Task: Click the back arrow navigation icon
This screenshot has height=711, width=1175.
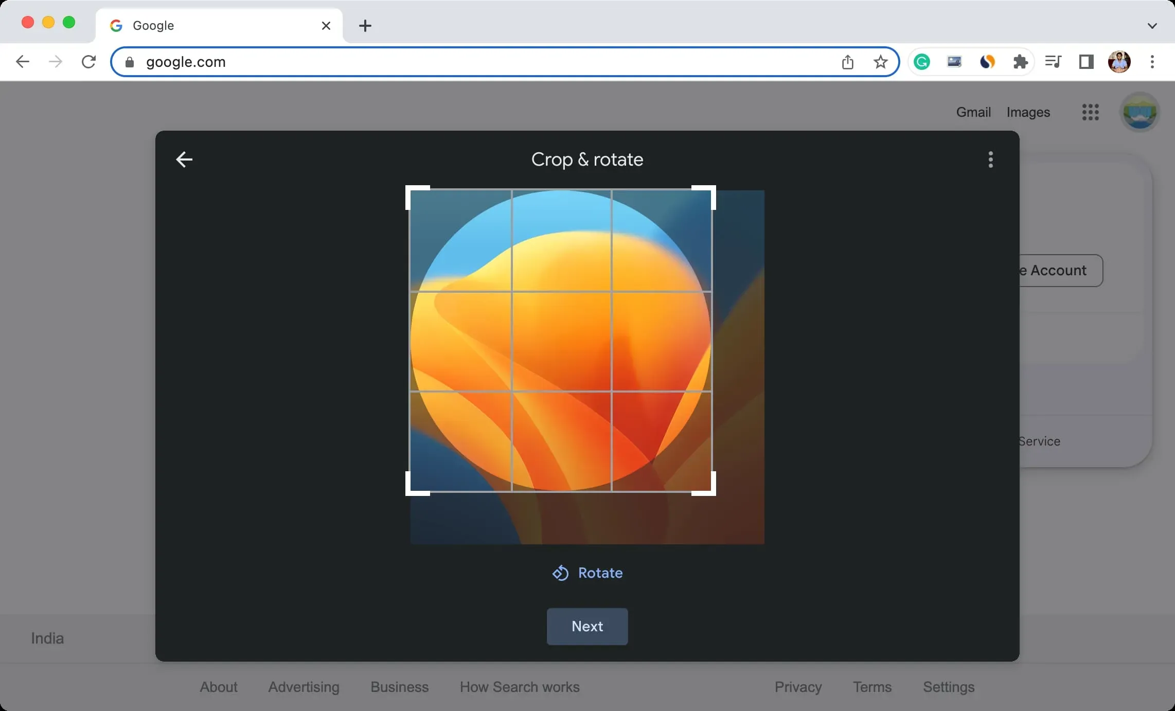Action: (184, 159)
